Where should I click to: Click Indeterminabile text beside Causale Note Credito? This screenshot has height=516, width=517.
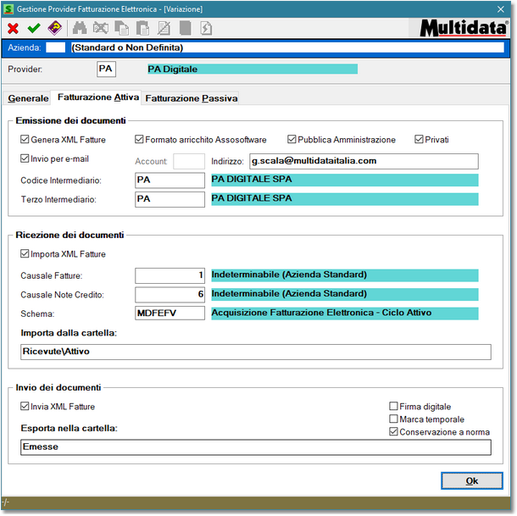tap(345, 294)
